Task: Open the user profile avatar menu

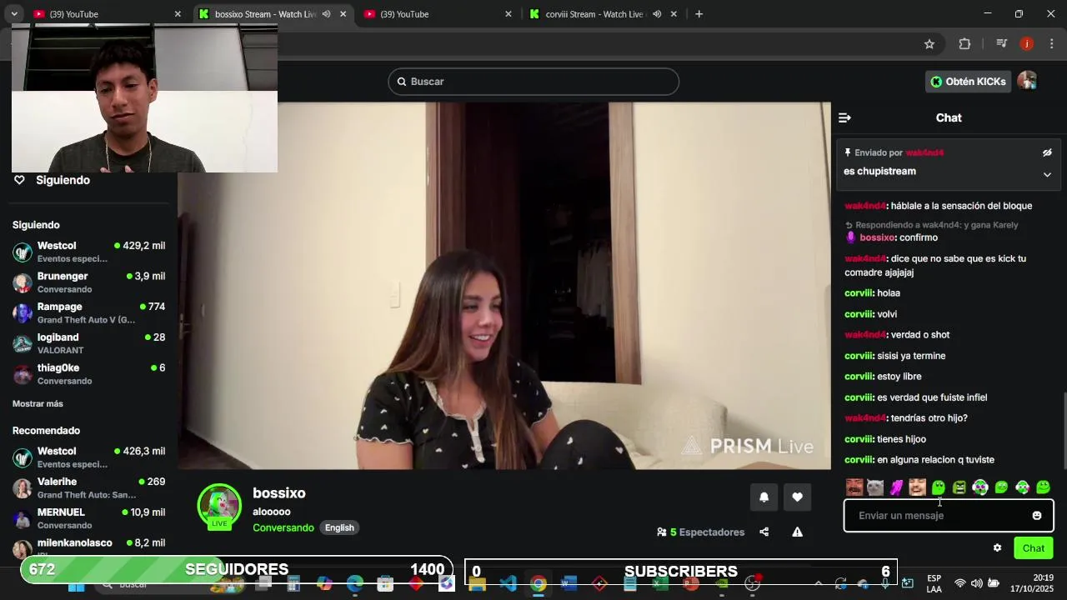Action: tap(1027, 81)
